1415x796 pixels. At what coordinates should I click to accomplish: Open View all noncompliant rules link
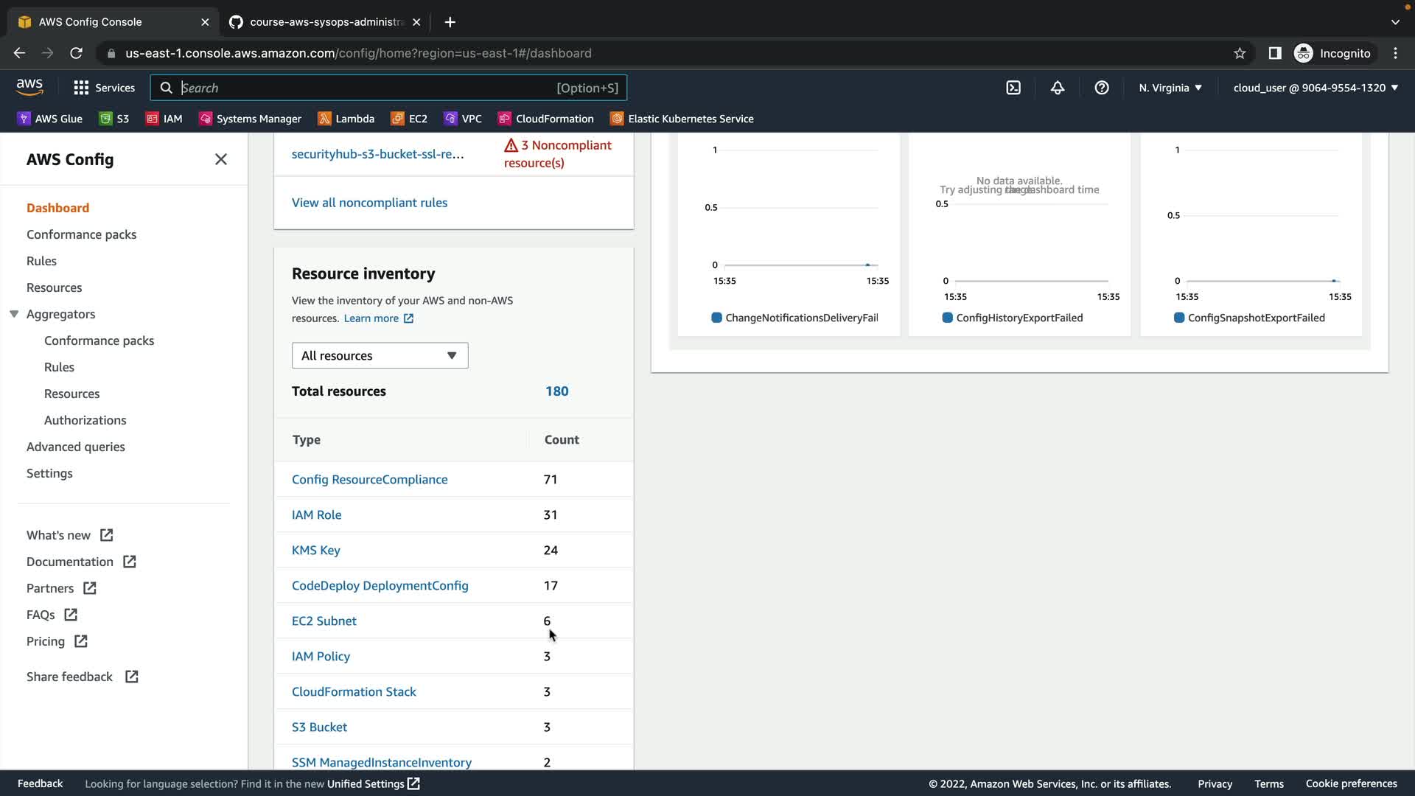pos(369,203)
